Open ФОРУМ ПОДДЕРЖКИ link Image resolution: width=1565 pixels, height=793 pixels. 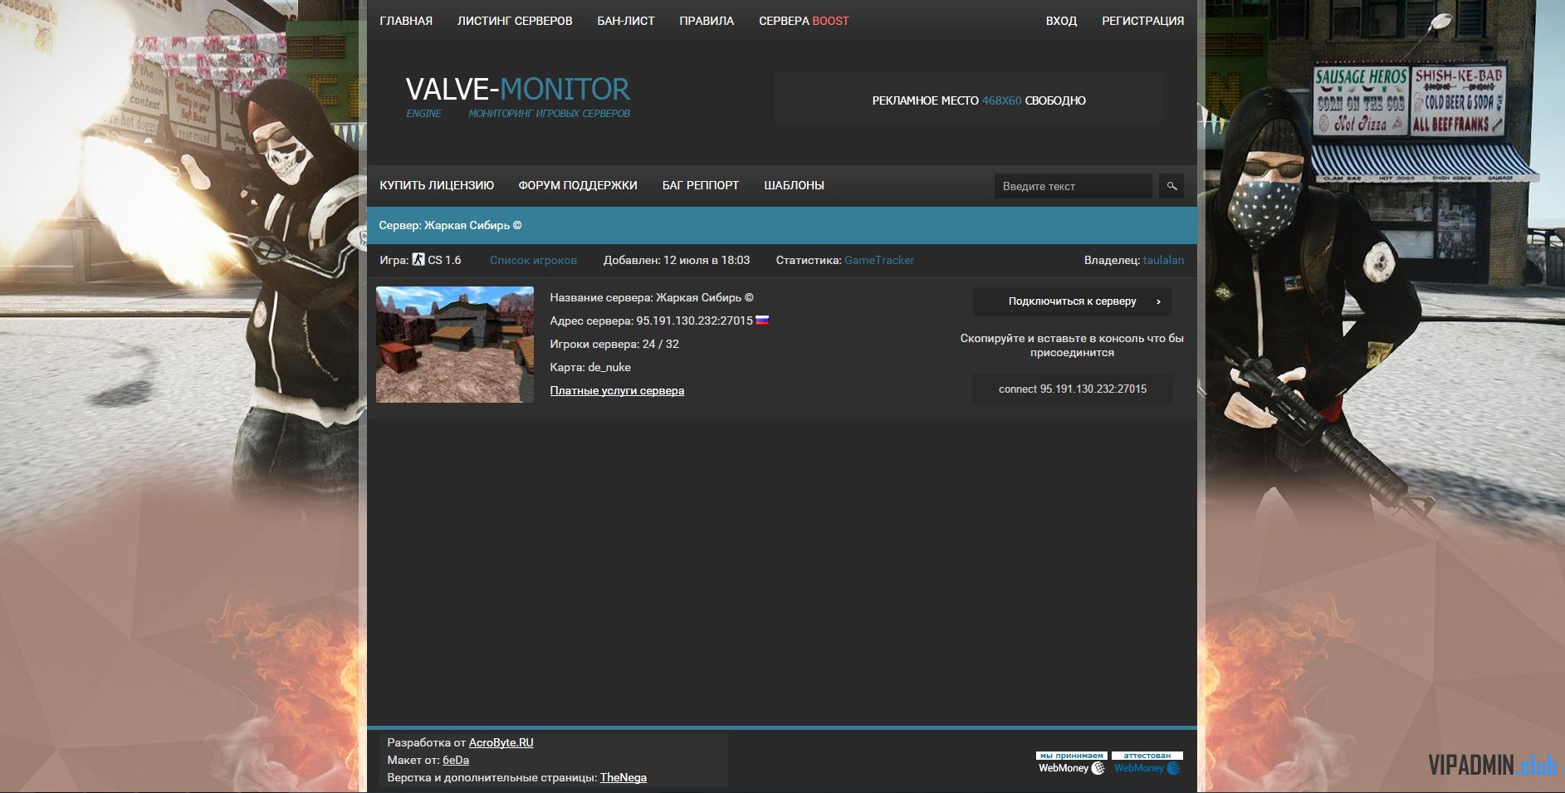(578, 185)
